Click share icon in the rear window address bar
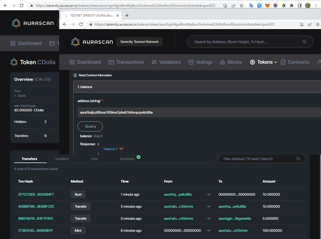Image resolution: width=321 pixels, height=239 pixels. pyautogui.click(x=233, y=6)
